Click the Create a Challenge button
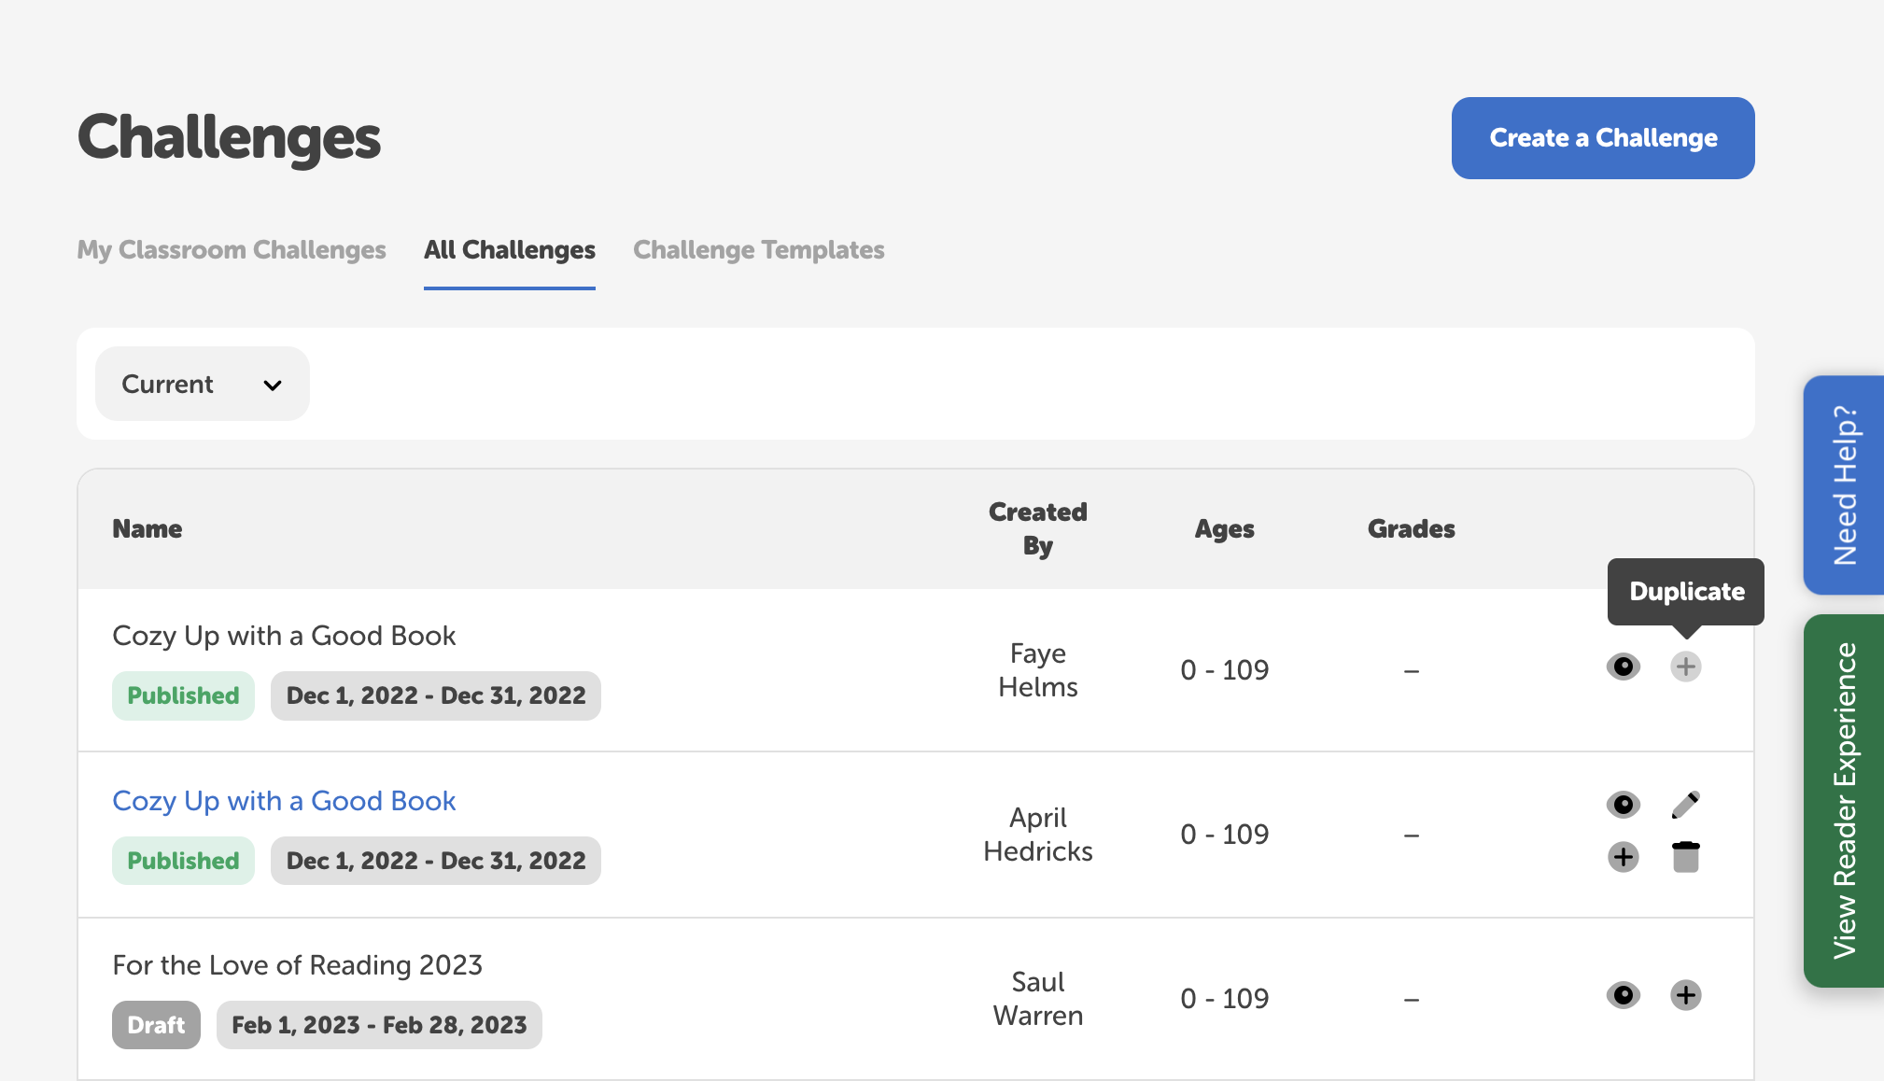 click(1602, 137)
